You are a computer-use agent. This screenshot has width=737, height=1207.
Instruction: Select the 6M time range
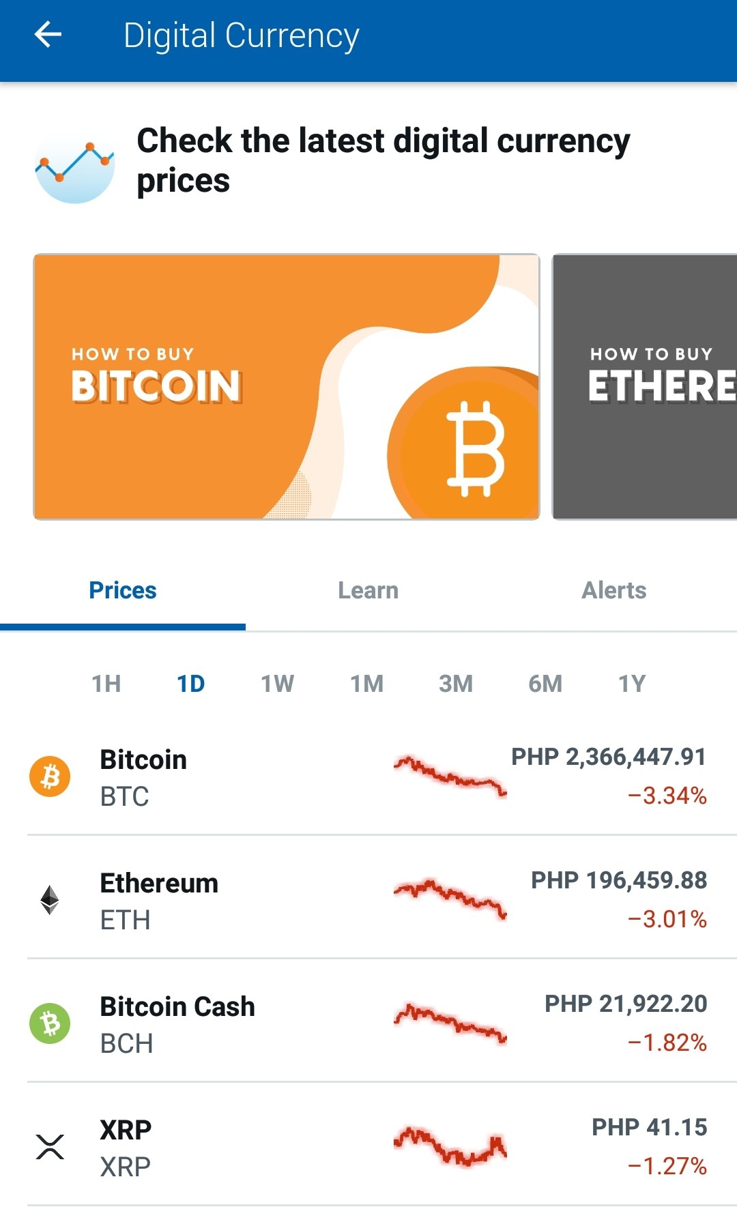[545, 683]
